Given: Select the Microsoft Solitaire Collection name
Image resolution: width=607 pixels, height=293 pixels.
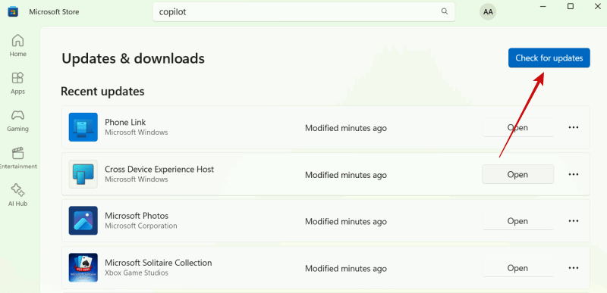Looking at the screenshot, I should pyautogui.click(x=159, y=263).
